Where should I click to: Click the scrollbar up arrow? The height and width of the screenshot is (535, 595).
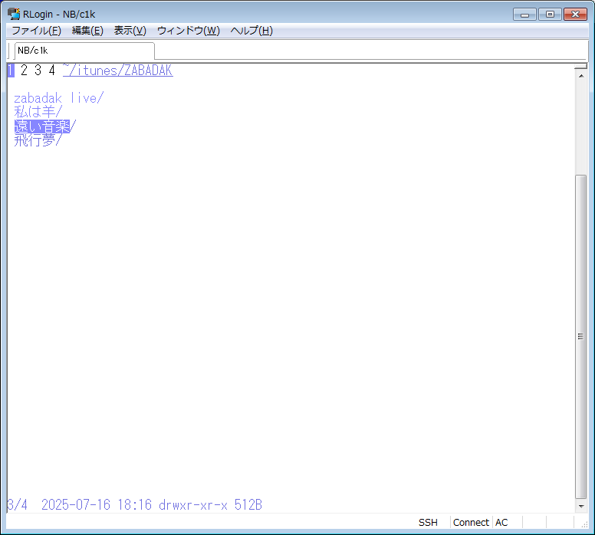point(581,76)
